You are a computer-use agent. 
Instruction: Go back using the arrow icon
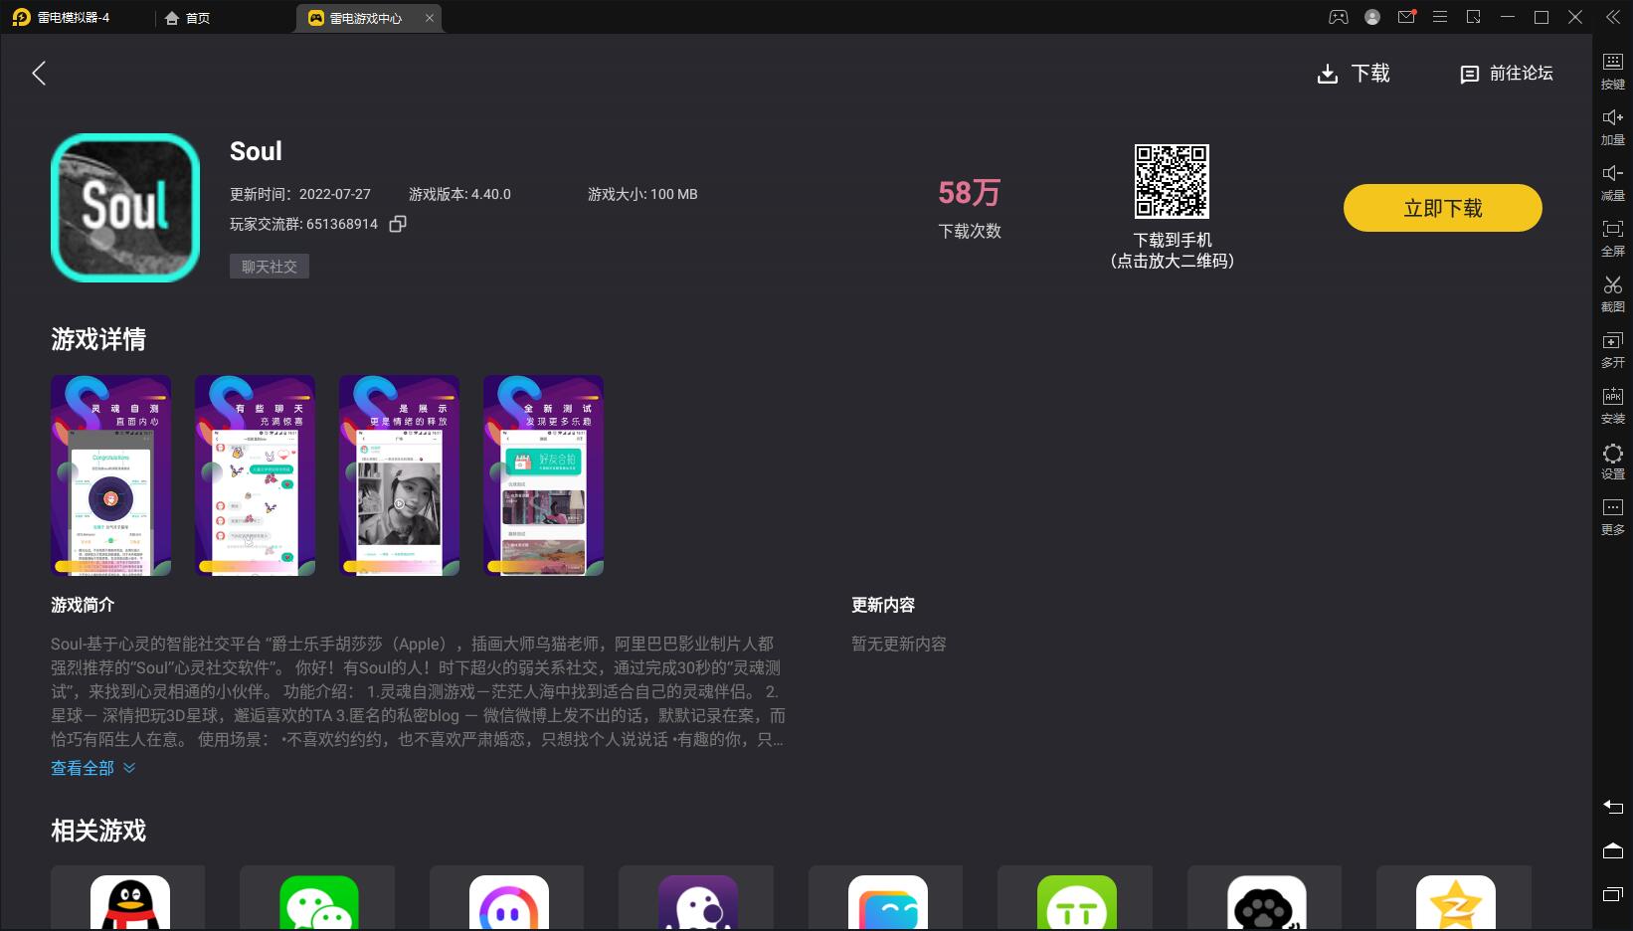pyautogui.click(x=39, y=73)
